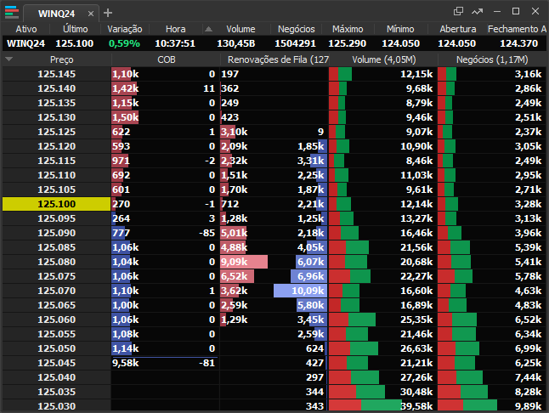Click the Negócios header in quote bar

click(x=297, y=29)
